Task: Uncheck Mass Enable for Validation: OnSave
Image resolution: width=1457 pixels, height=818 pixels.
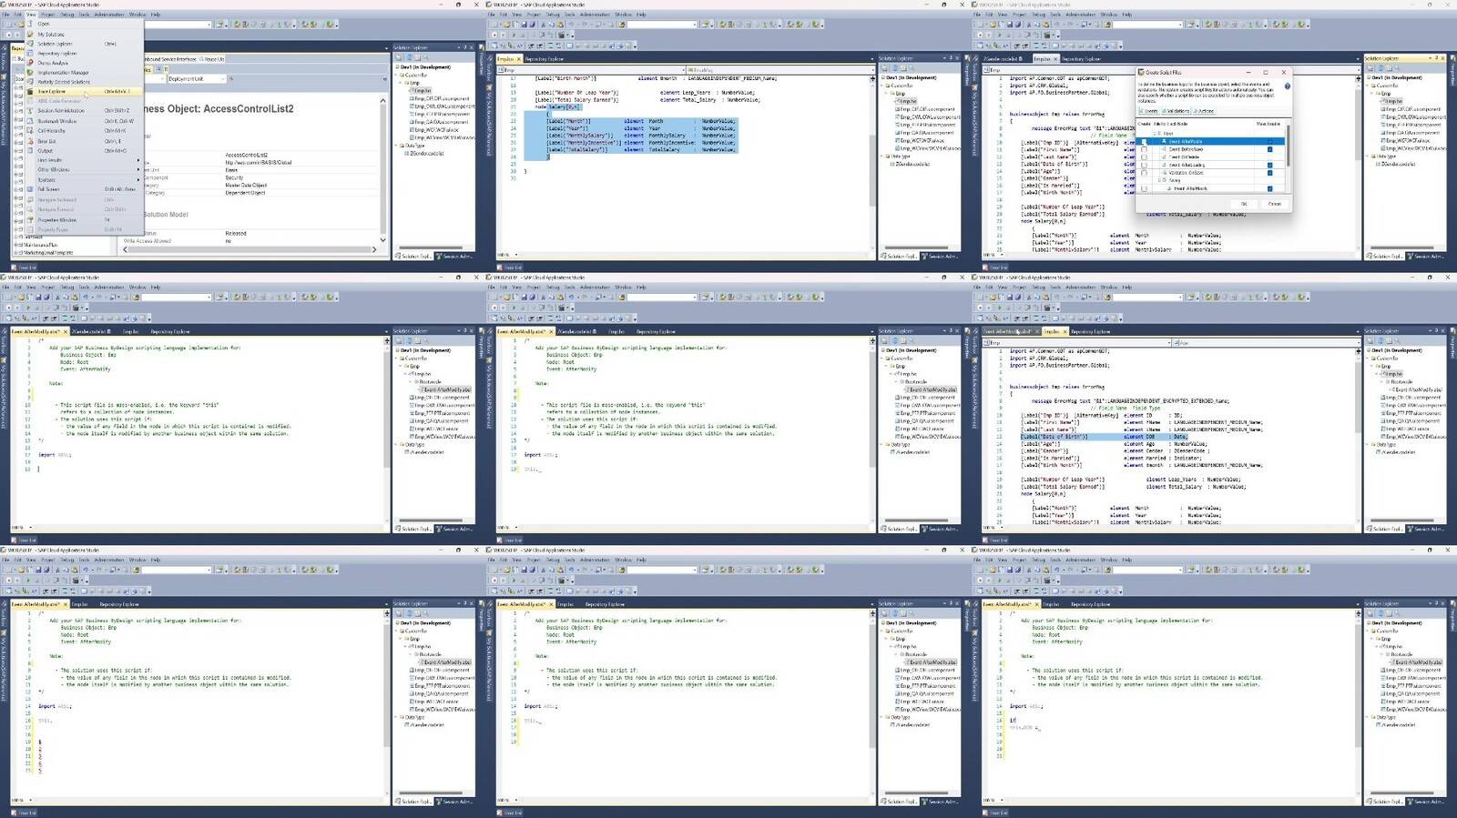Action: pos(1269,173)
